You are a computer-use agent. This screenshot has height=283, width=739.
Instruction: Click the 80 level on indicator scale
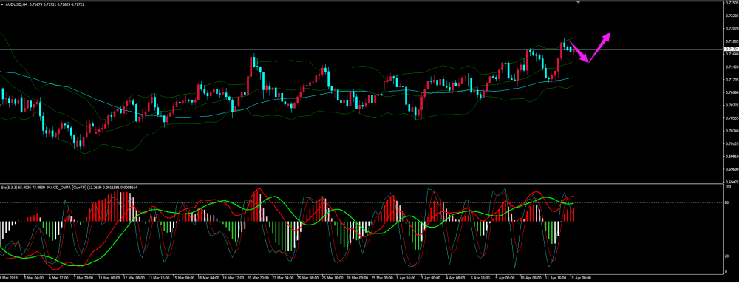pyautogui.click(x=727, y=203)
